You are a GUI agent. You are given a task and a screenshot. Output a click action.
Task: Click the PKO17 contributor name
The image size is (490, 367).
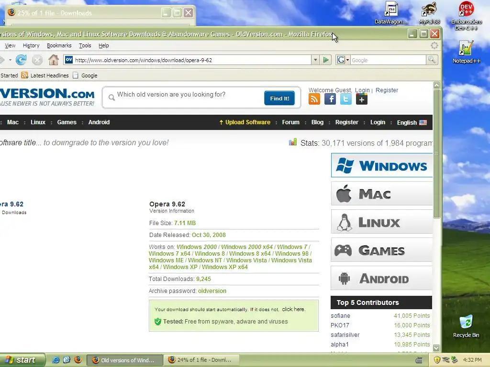point(340,325)
